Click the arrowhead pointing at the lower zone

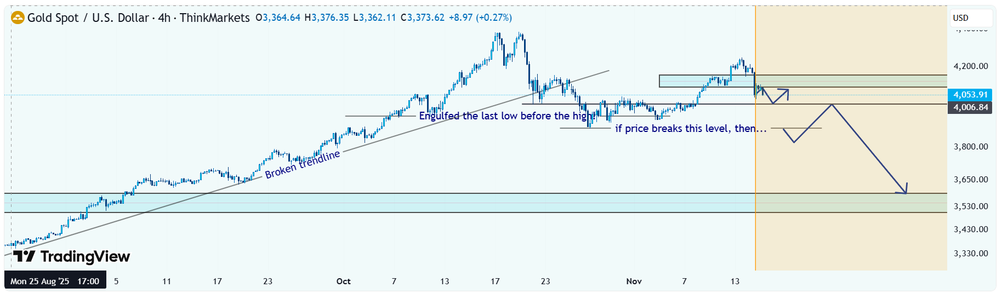pos(904,189)
